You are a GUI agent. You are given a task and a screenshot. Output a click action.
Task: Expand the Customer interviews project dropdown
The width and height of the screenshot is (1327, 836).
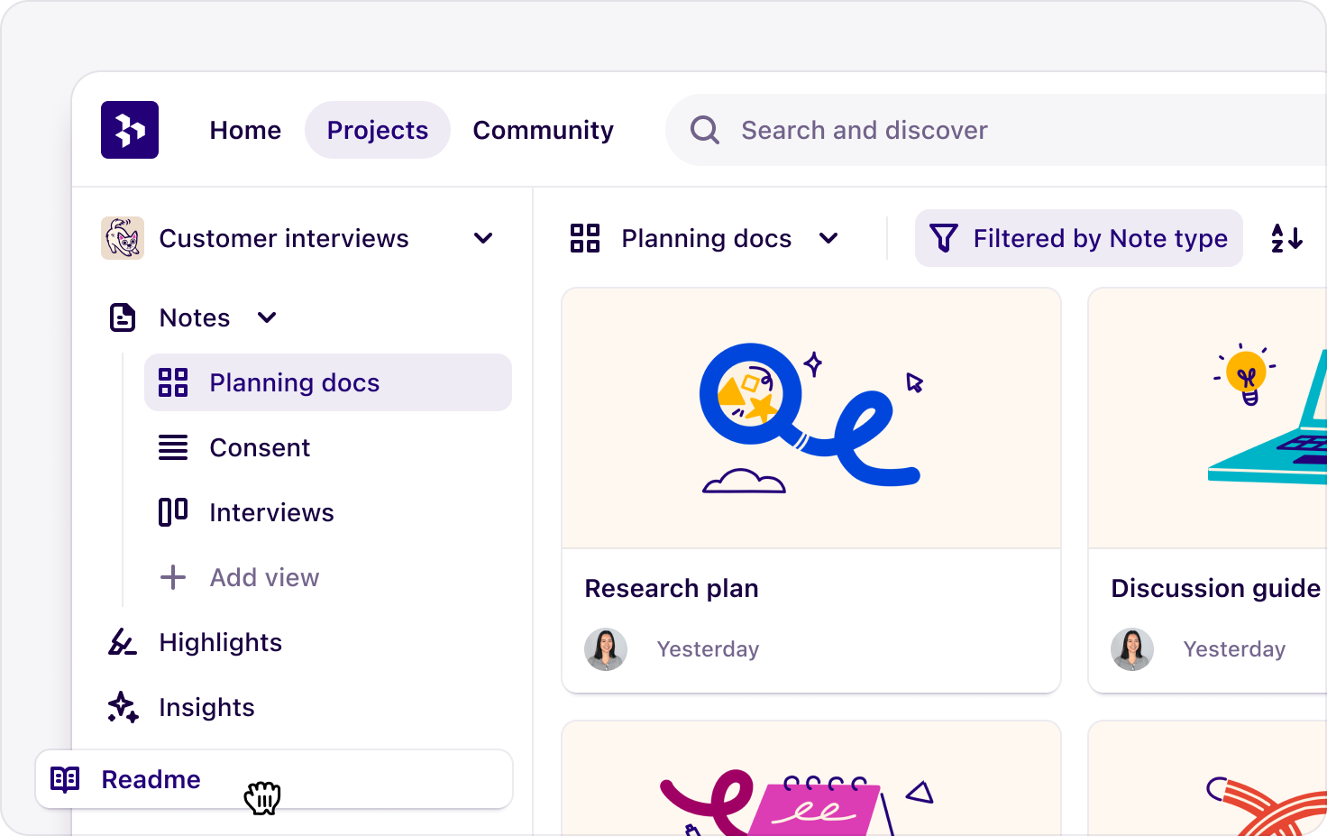(x=483, y=238)
